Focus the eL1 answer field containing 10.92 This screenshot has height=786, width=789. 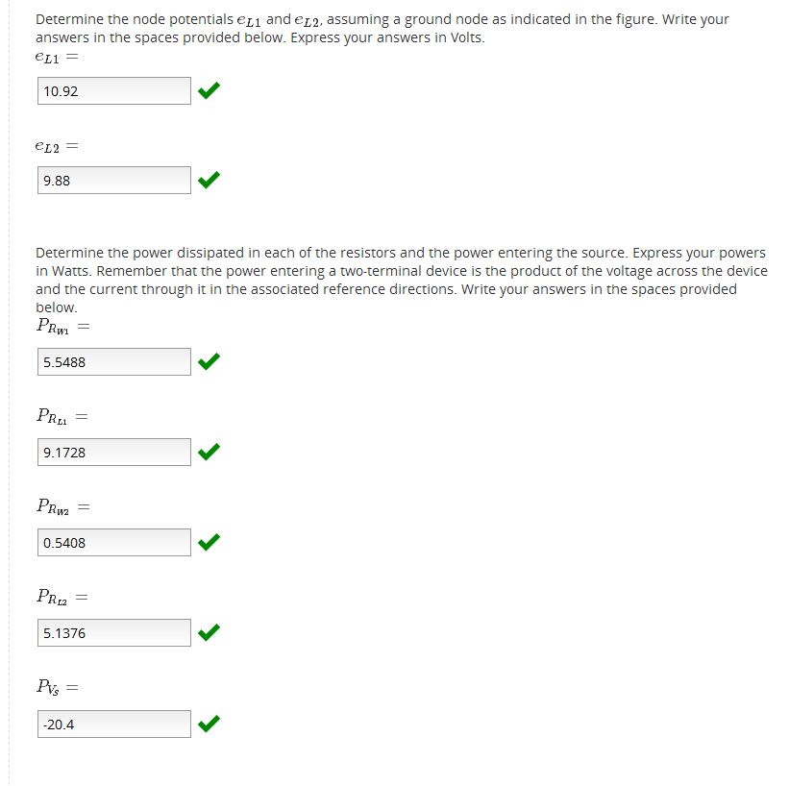pyautogui.click(x=114, y=91)
